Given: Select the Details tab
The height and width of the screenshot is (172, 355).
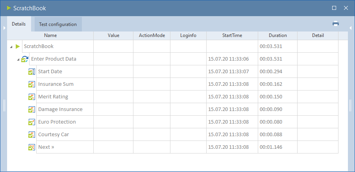Looking at the screenshot, I should [x=18, y=24].
